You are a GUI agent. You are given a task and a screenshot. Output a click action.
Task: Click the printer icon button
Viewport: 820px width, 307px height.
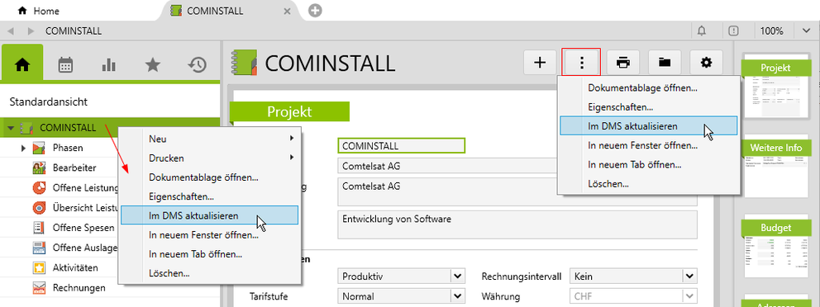click(622, 63)
